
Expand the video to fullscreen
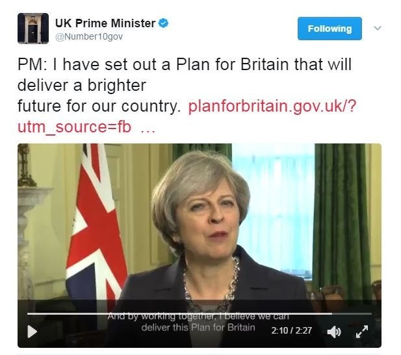(362, 332)
